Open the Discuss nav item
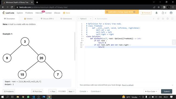 pyautogui.click(x=57, y=13)
